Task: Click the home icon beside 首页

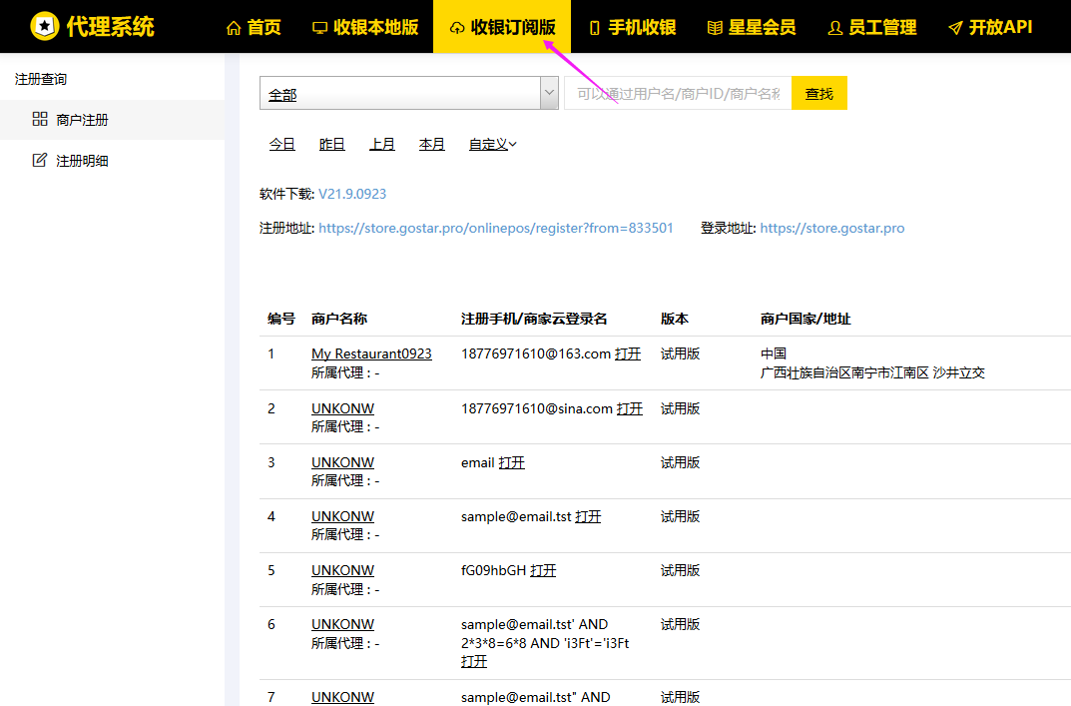Action: (234, 28)
